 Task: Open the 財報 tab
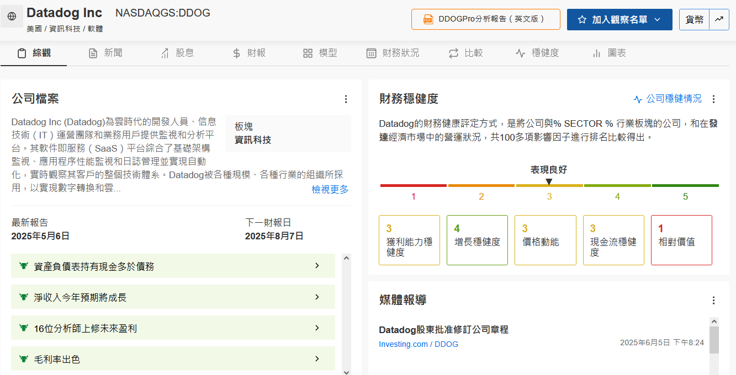coord(249,53)
